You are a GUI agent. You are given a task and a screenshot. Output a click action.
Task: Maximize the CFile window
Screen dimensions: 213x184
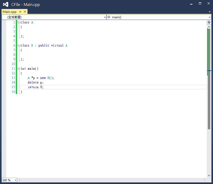[x=200, y=4]
